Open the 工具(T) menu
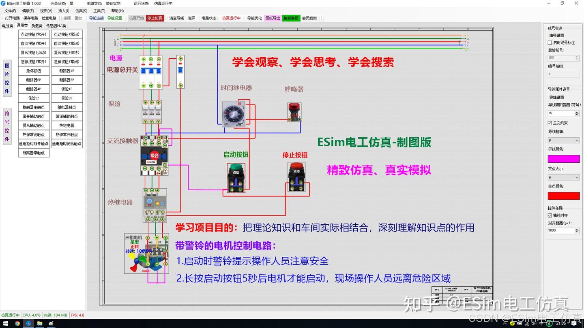The image size is (584, 328). (99, 11)
